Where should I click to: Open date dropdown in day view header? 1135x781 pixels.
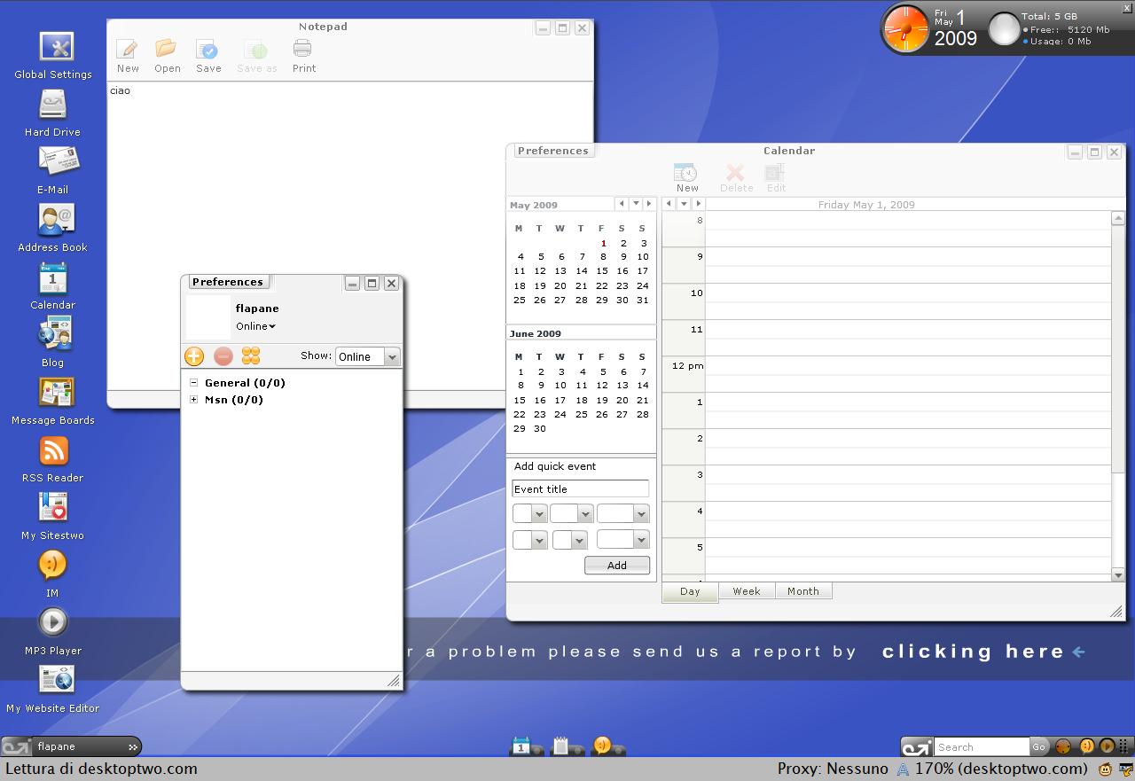(x=684, y=204)
